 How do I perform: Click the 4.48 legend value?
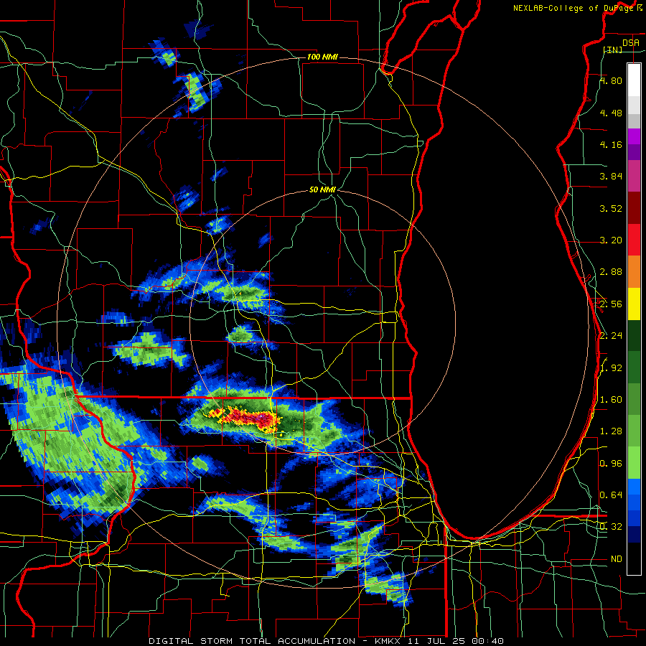pos(611,113)
